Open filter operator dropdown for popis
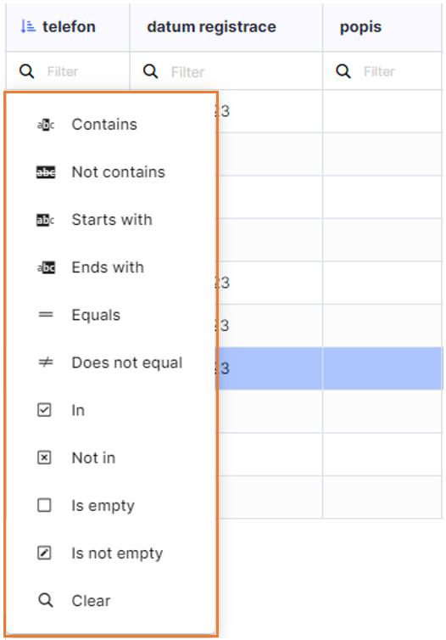Image resolution: width=446 pixels, height=640 pixels. click(x=343, y=71)
